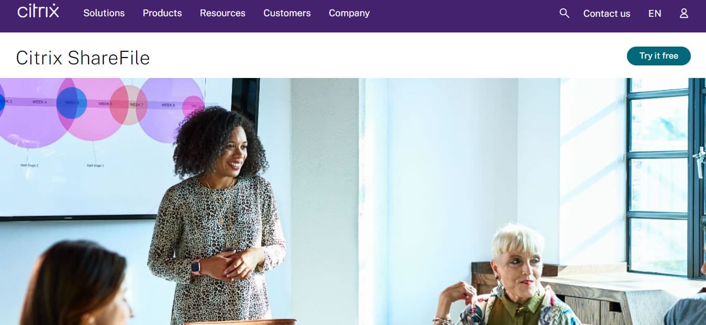Follow the Contact us link
Viewport: 706px width, 325px height.
pyautogui.click(x=606, y=14)
